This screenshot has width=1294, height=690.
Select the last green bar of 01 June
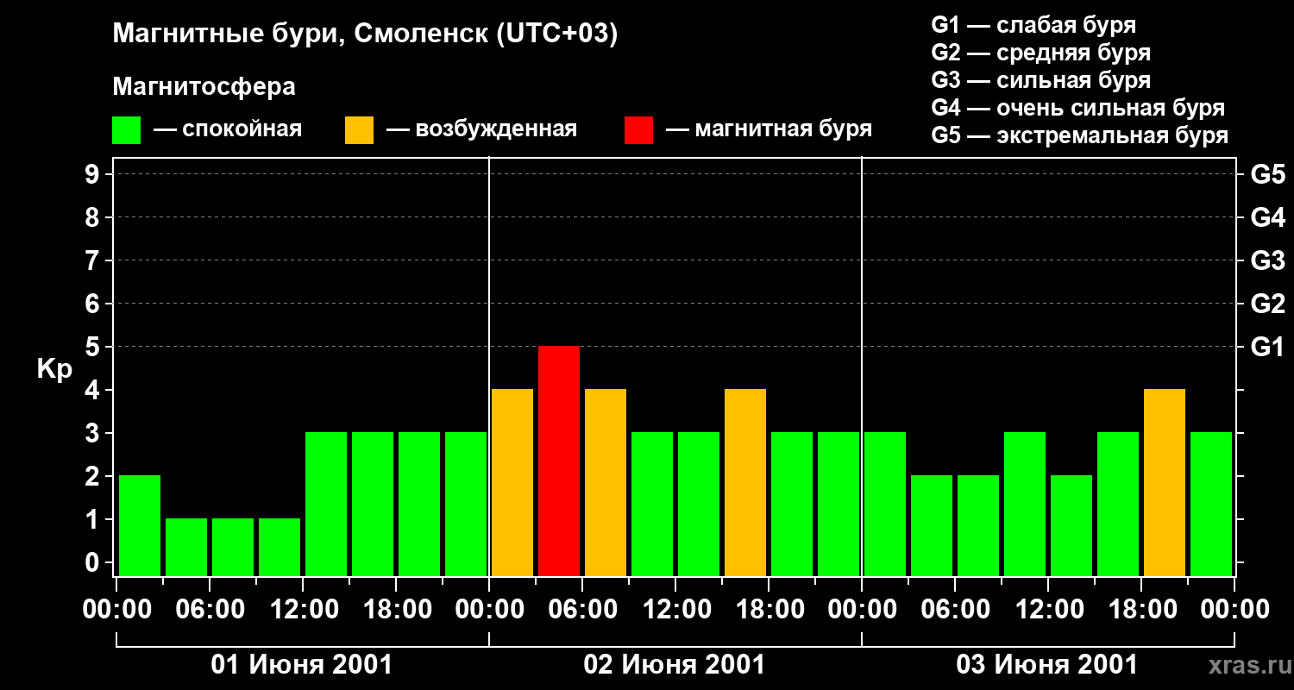[466, 504]
